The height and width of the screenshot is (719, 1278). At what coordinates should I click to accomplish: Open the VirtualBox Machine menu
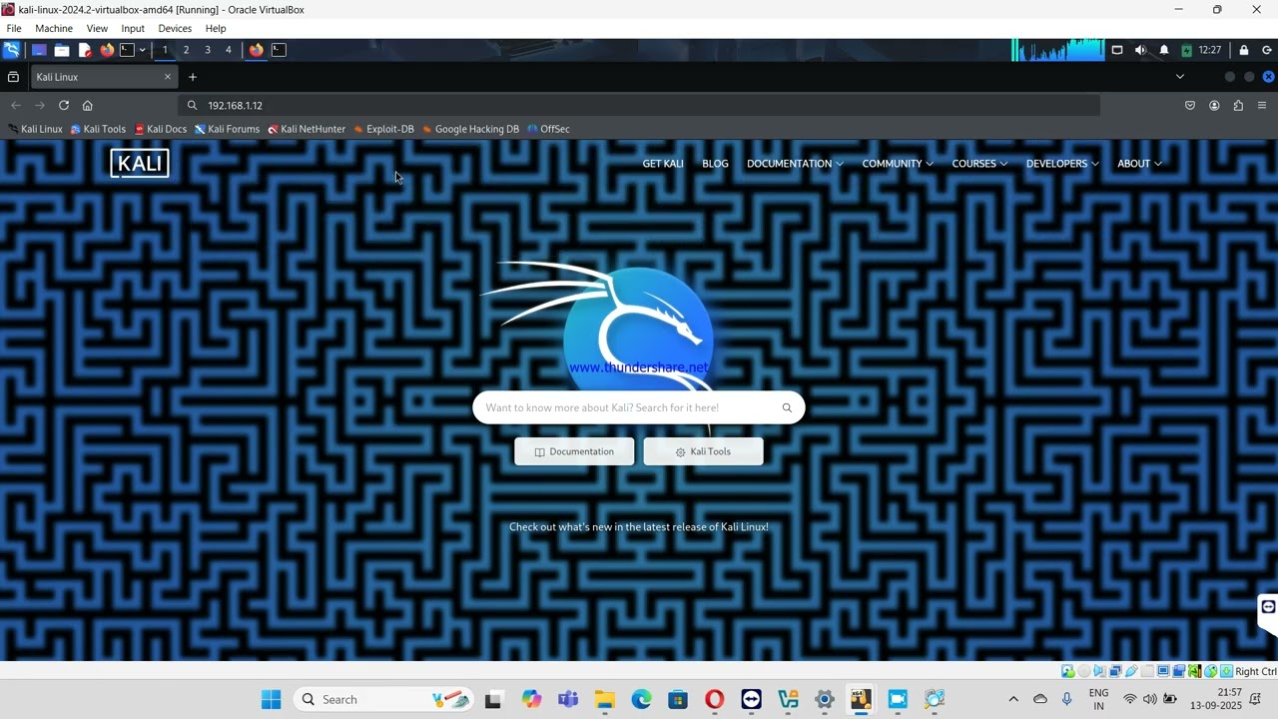click(x=54, y=28)
